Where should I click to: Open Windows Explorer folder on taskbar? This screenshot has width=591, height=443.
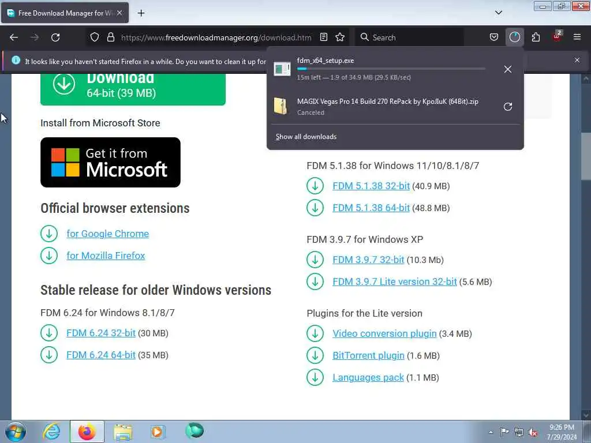click(123, 431)
